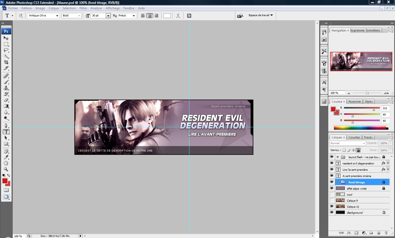Switch to the Couches tab
395x238 pixels.
[x=354, y=137]
